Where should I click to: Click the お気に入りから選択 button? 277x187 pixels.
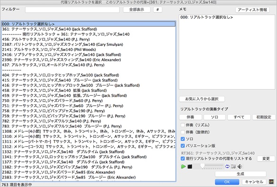click(202, 99)
